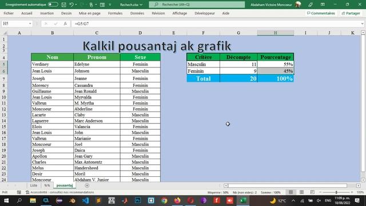Open the Insertion ribbon tab

[x=47, y=13]
